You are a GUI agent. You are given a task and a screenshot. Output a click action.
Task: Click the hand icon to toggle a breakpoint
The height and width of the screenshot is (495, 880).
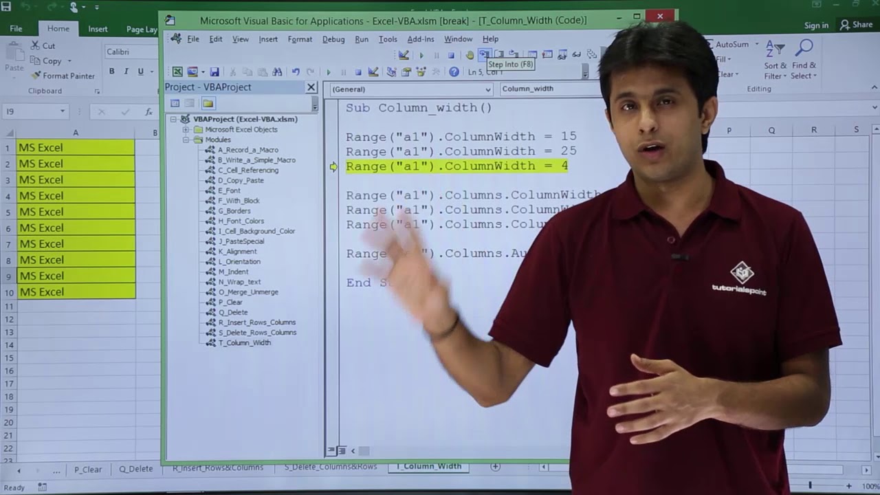(x=470, y=55)
